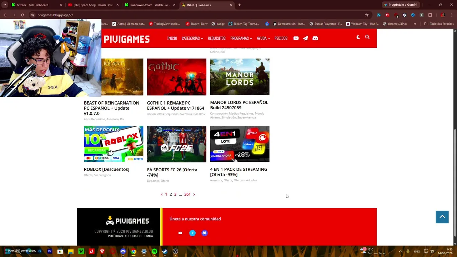
Task: Open EA Sports FC 26 cover image
Action: tap(177, 144)
